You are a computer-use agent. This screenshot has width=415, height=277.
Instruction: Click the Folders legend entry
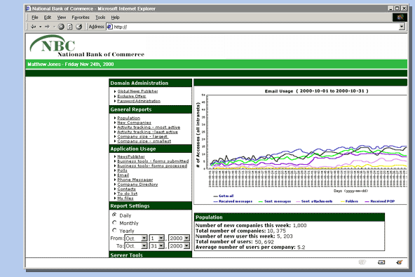click(349, 201)
